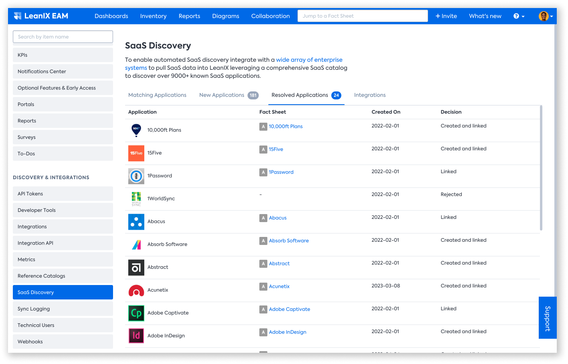568x364 pixels.
Task: Click the fact sheet type icon beside Abacus link
Action: click(263, 218)
